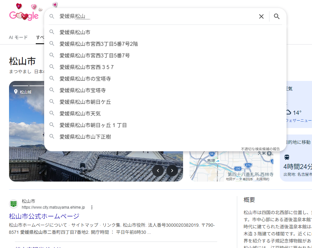Switch to the AI モード tab
This screenshot has width=312, height=248.
pos(18,37)
